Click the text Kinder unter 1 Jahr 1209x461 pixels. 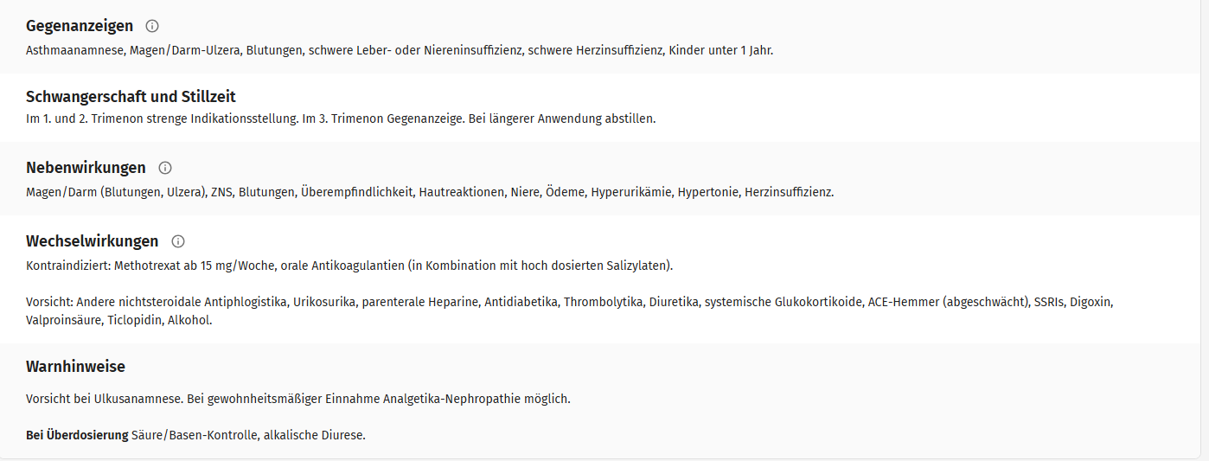pos(720,50)
